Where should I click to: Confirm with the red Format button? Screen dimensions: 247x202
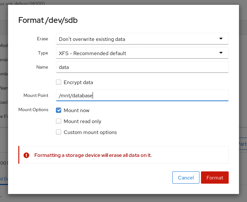pyautogui.click(x=215, y=178)
